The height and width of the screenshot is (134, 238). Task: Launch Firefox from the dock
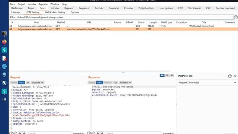click(4, 42)
